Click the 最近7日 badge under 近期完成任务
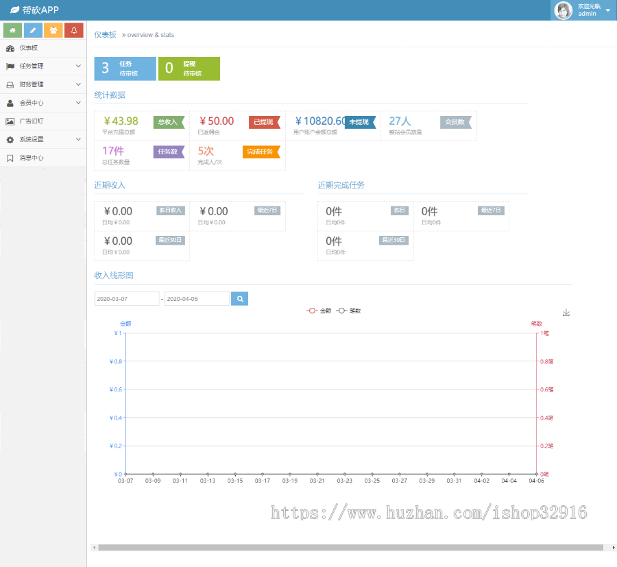The image size is (617, 567). (491, 210)
